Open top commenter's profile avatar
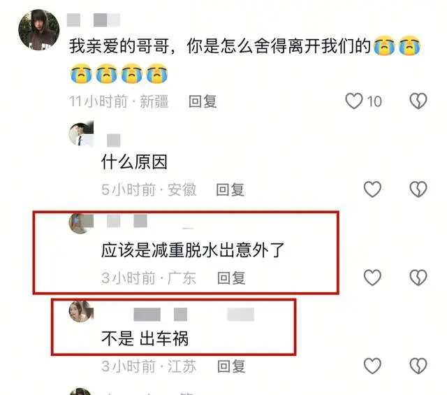This screenshot has height=395, width=447. 39,30
